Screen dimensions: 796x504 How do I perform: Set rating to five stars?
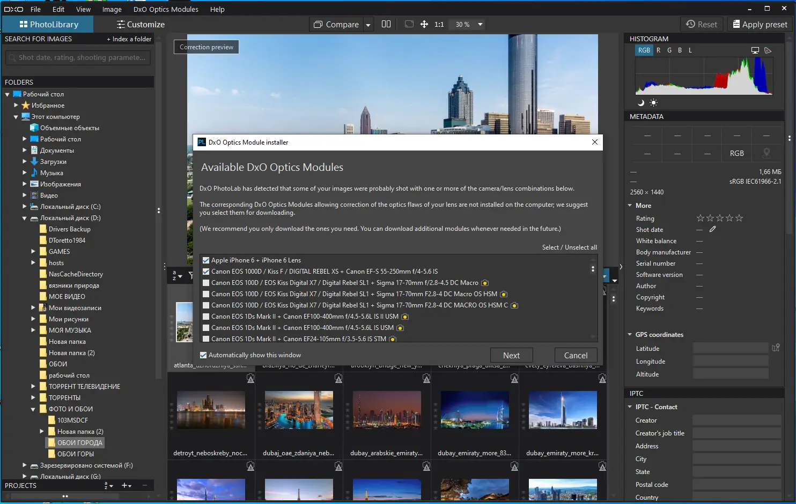739,218
